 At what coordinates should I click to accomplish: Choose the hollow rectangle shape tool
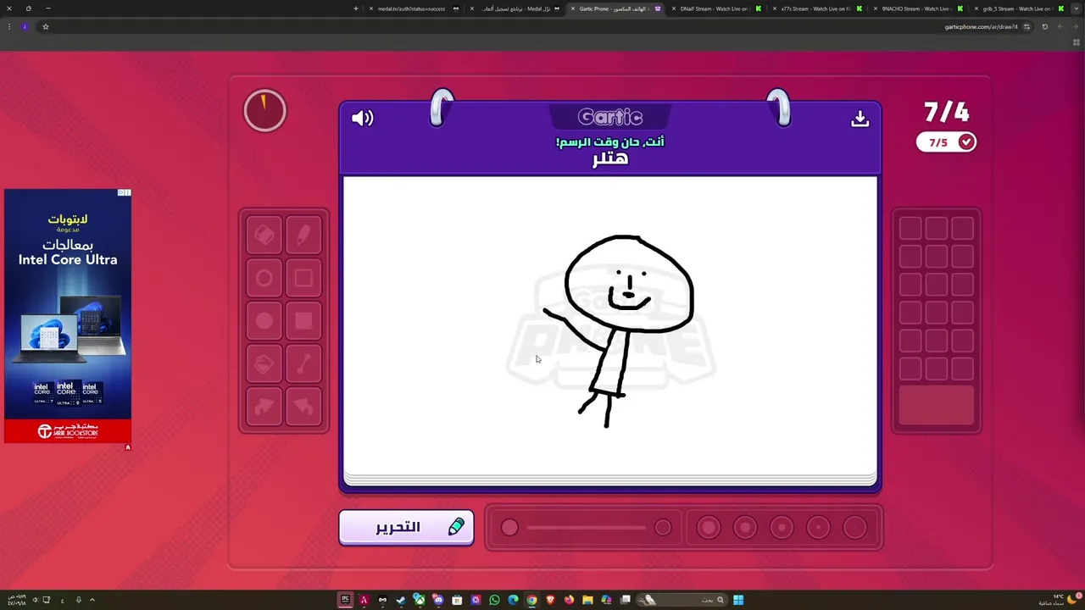coord(303,278)
